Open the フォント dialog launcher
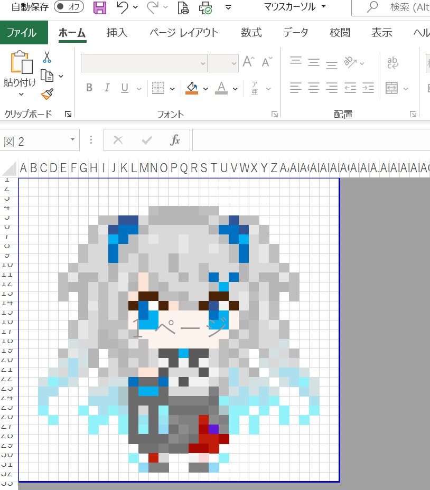 click(275, 115)
